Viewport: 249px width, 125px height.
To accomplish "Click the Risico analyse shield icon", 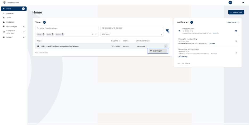I will click(4, 26).
